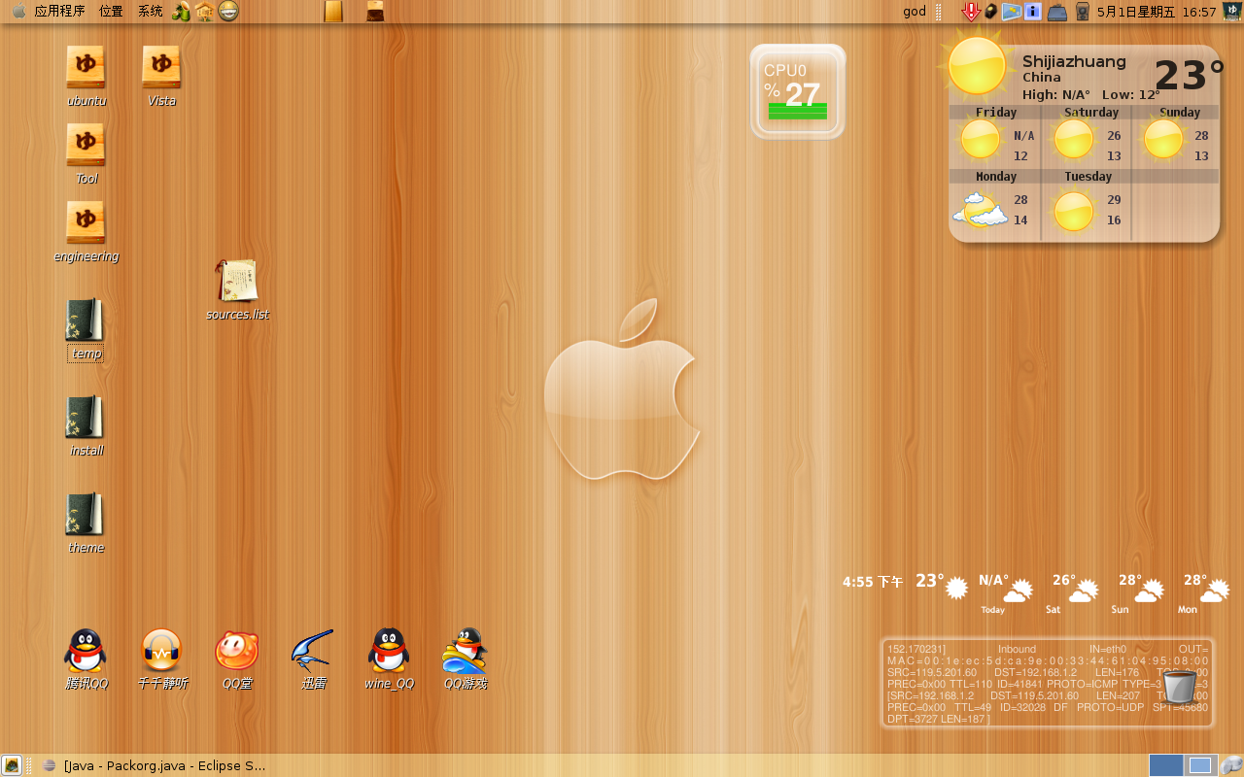Click the CPU0 usage monitor widget

pyautogui.click(x=798, y=92)
